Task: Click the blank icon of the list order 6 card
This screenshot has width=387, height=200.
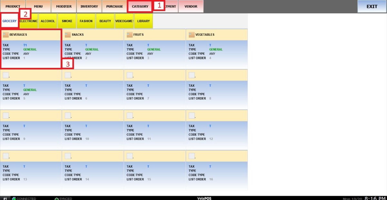Action: tap(68, 75)
